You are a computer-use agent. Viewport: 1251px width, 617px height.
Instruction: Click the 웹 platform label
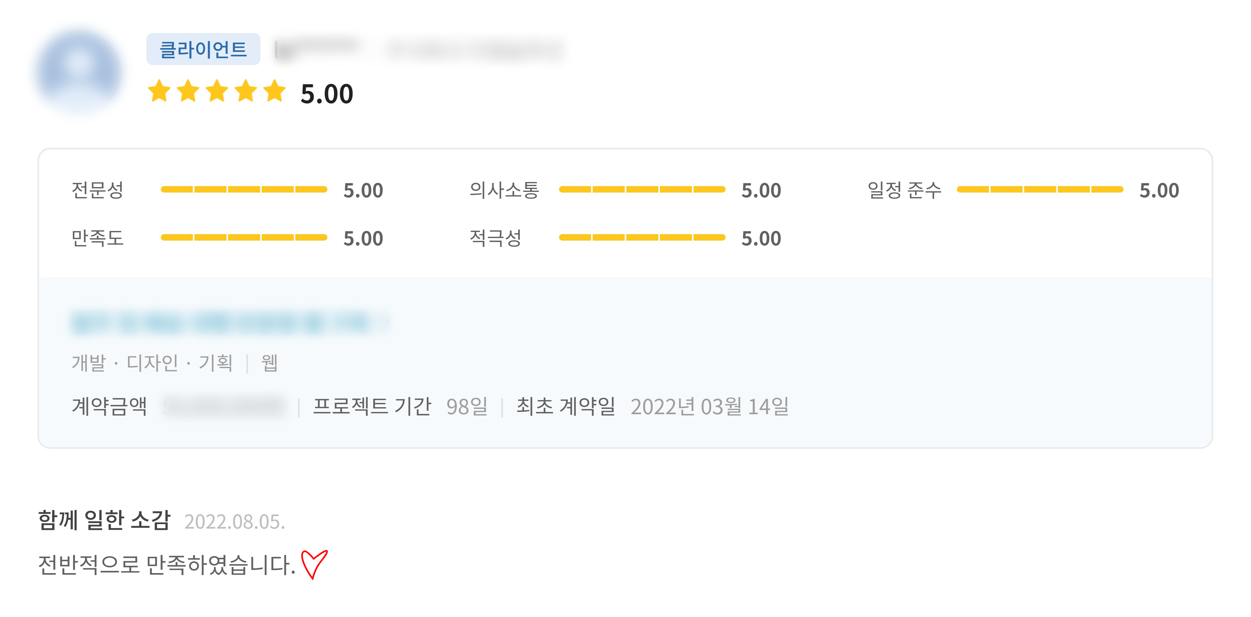pyautogui.click(x=269, y=363)
